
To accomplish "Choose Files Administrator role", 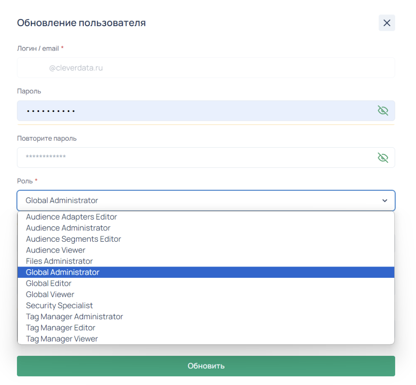I will click(206, 261).
